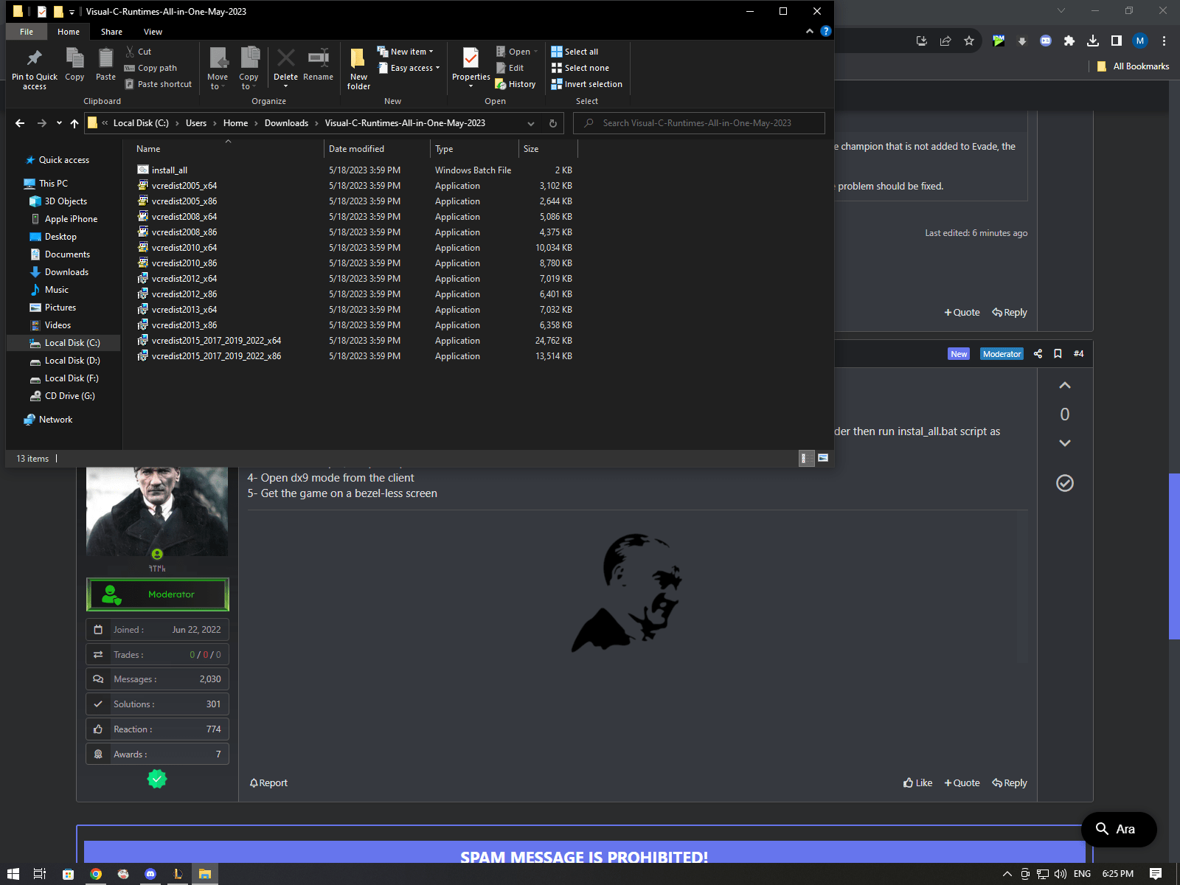This screenshot has width=1180, height=885.
Task: Bookmark forum post #4 icon
Action: pos(1058,354)
